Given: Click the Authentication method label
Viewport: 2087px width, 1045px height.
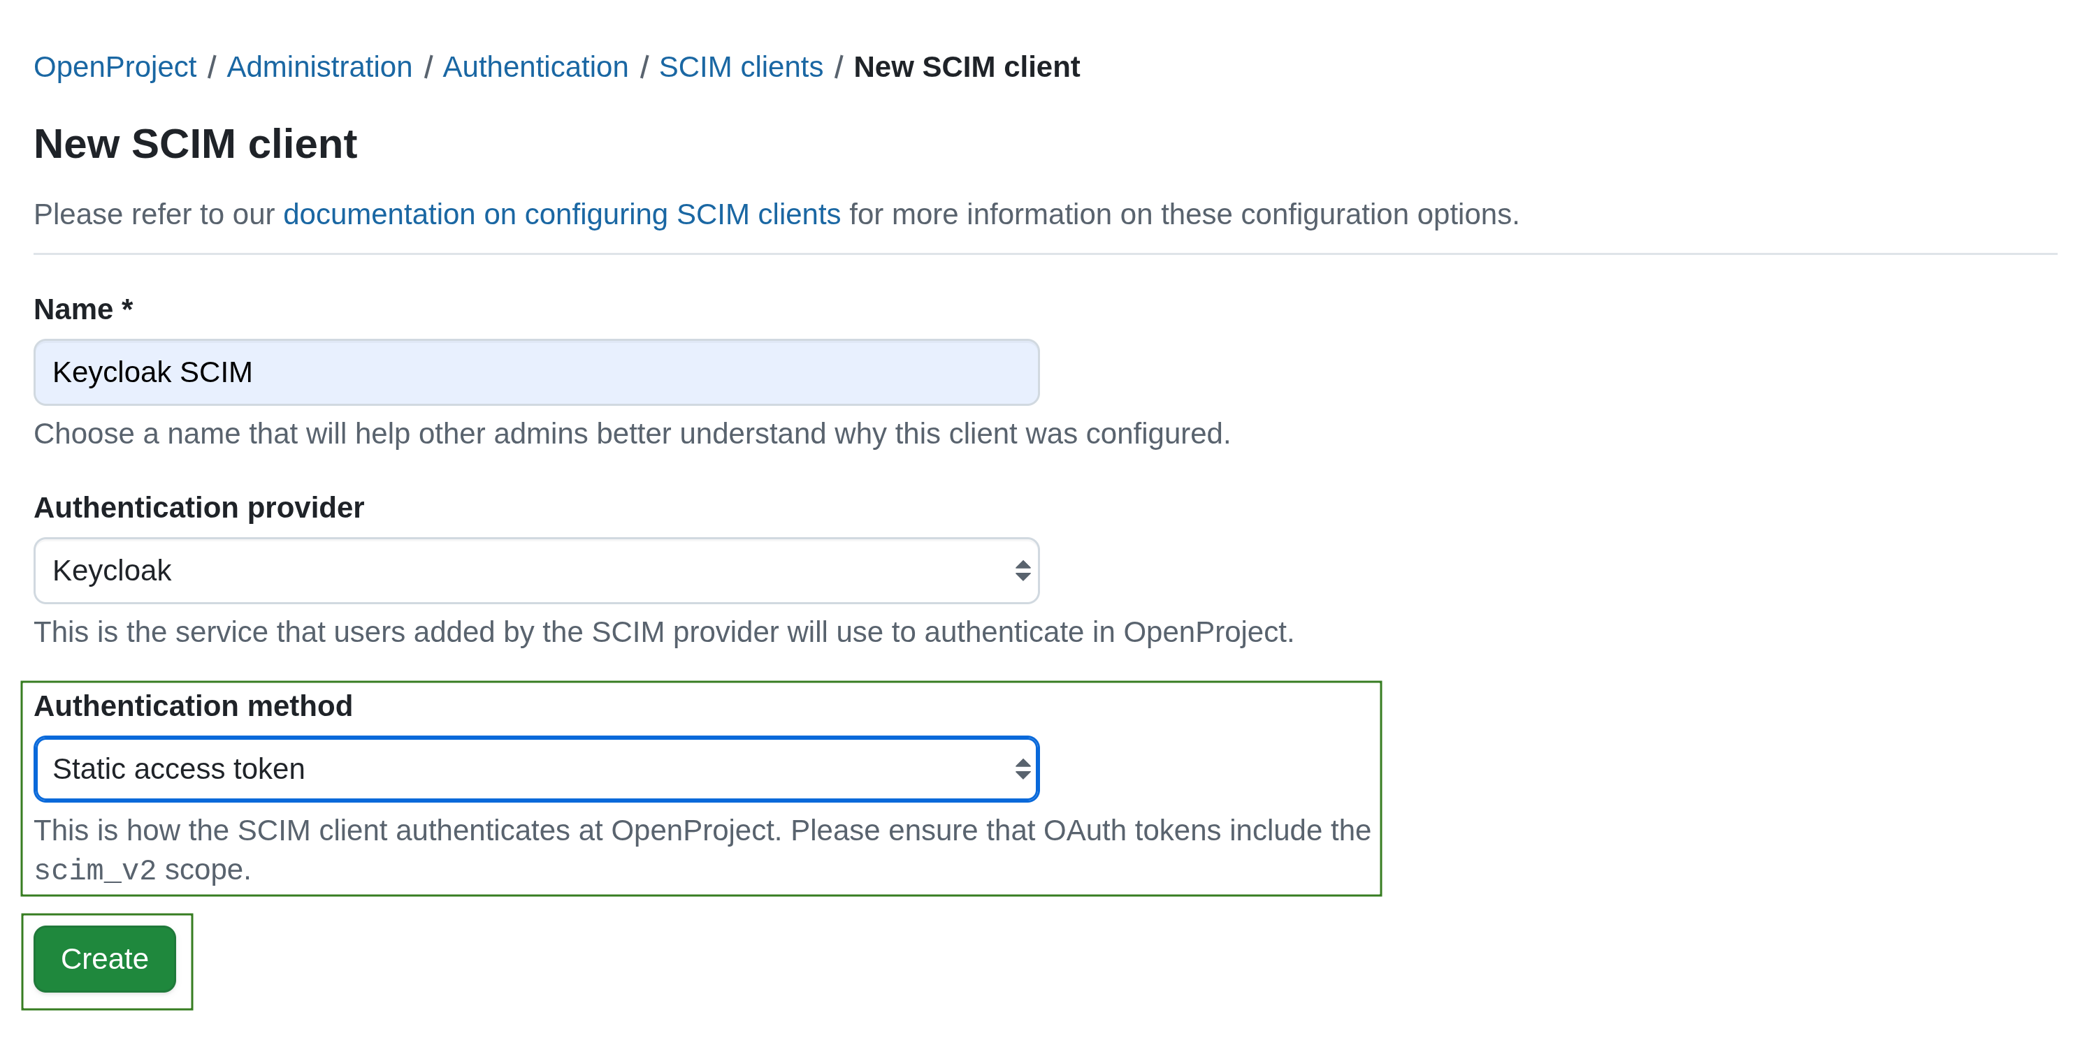Looking at the screenshot, I should pos(193,706).
